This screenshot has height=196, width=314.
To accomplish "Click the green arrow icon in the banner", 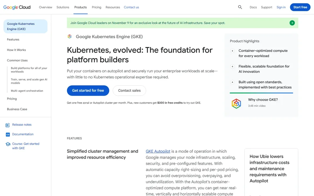I will (x=292, y=23).
